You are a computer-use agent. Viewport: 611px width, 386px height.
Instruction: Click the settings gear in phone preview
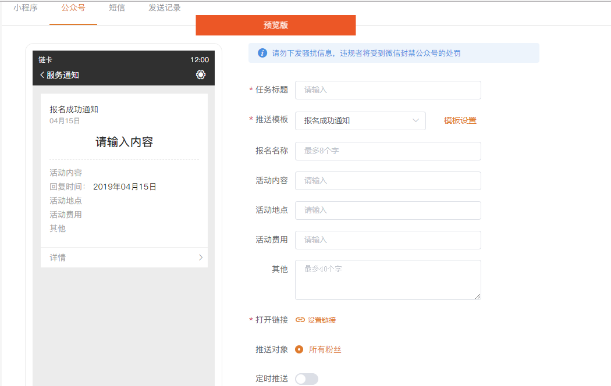point(201,74)
